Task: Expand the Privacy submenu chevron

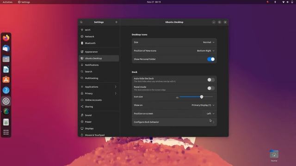Action: tap(116, 93)
